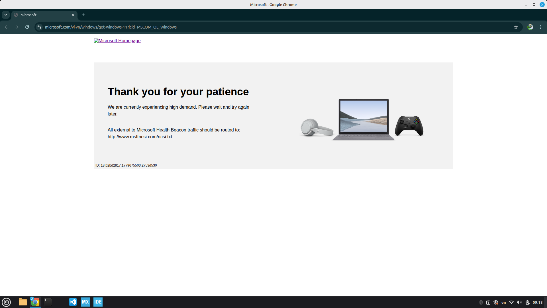Open the calendar from the 09:18 clock
547x308 pixels.
coord(538,302)
